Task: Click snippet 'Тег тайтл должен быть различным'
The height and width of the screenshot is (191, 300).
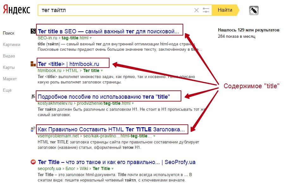Action: 122,112
